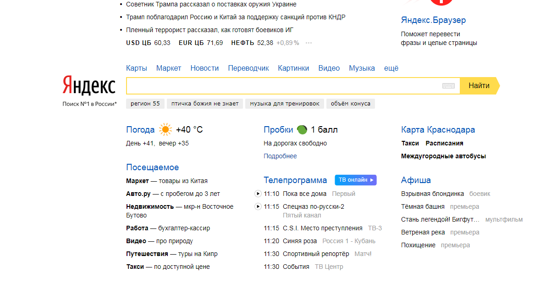Open the Музыка service tab

[x=362, y=68]
